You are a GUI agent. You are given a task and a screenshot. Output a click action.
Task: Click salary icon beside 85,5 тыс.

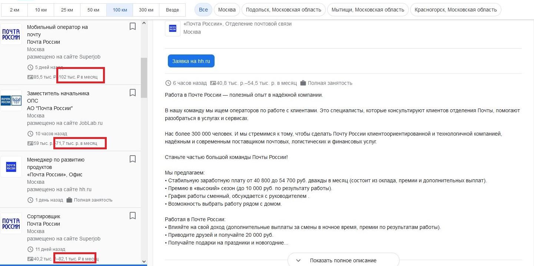click(x=30, y=77)
